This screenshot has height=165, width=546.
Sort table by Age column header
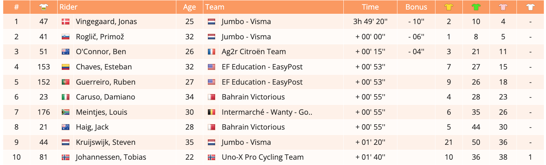pyautogui.click(x=189, y=7)
